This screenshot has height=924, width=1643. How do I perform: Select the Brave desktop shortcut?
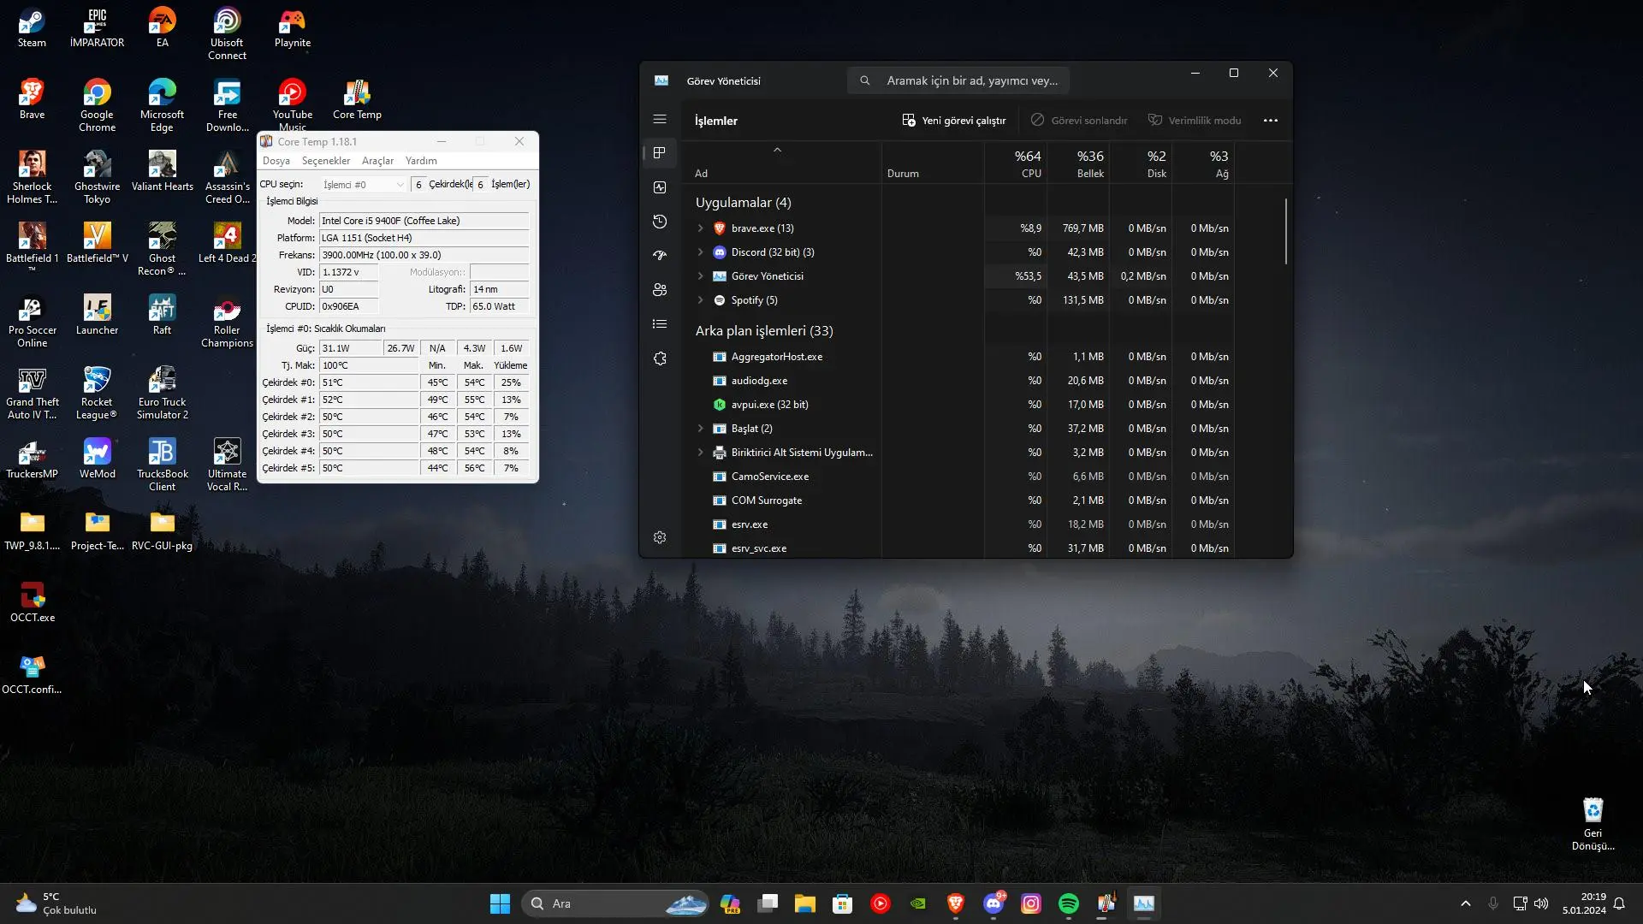[x=32, y=100]
